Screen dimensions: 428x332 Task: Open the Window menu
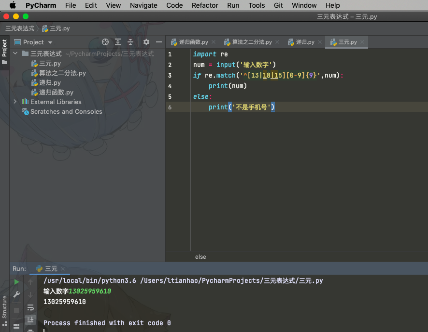304,5
